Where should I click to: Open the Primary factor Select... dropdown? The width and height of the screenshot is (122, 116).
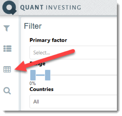point(73,53)
